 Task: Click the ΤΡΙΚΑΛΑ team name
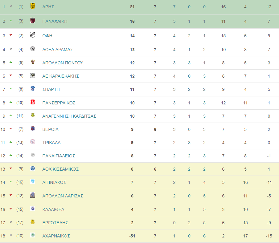pyautogui.click(x=51, y=143)
